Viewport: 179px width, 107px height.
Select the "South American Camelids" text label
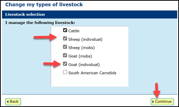point(92,73)
